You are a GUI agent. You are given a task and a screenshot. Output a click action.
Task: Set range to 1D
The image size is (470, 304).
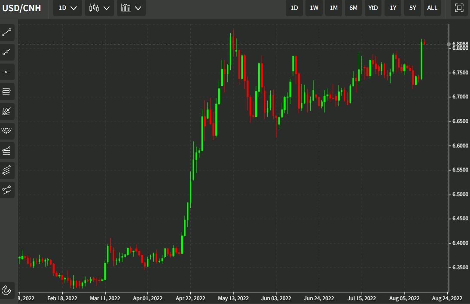(294, 8)
